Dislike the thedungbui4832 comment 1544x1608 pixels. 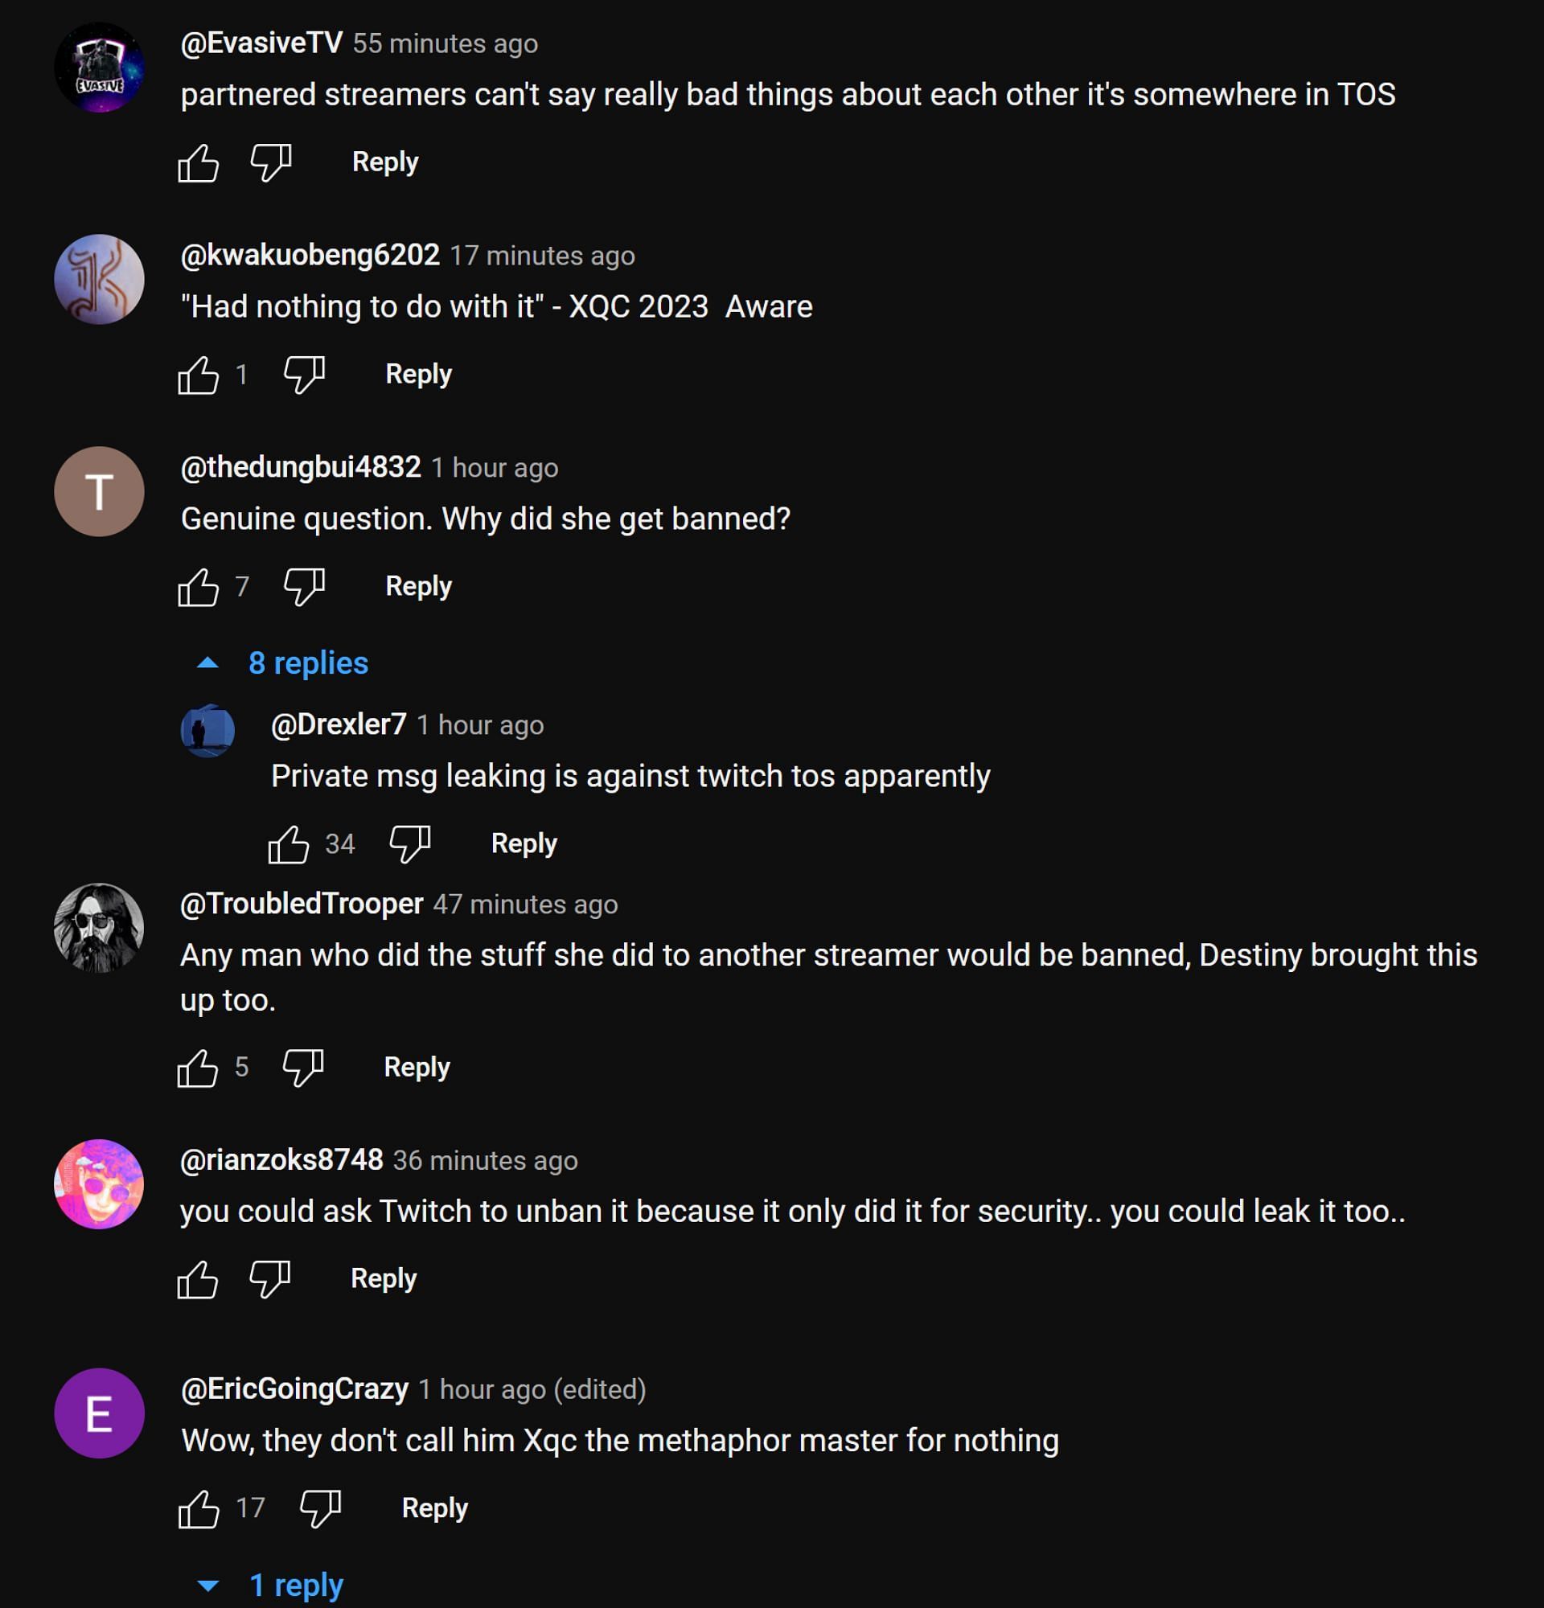coord(303,587)
